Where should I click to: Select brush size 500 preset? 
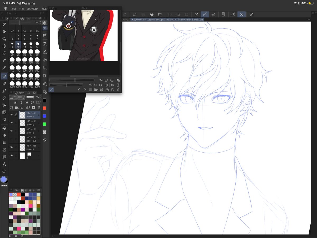[x=18, y=76]
